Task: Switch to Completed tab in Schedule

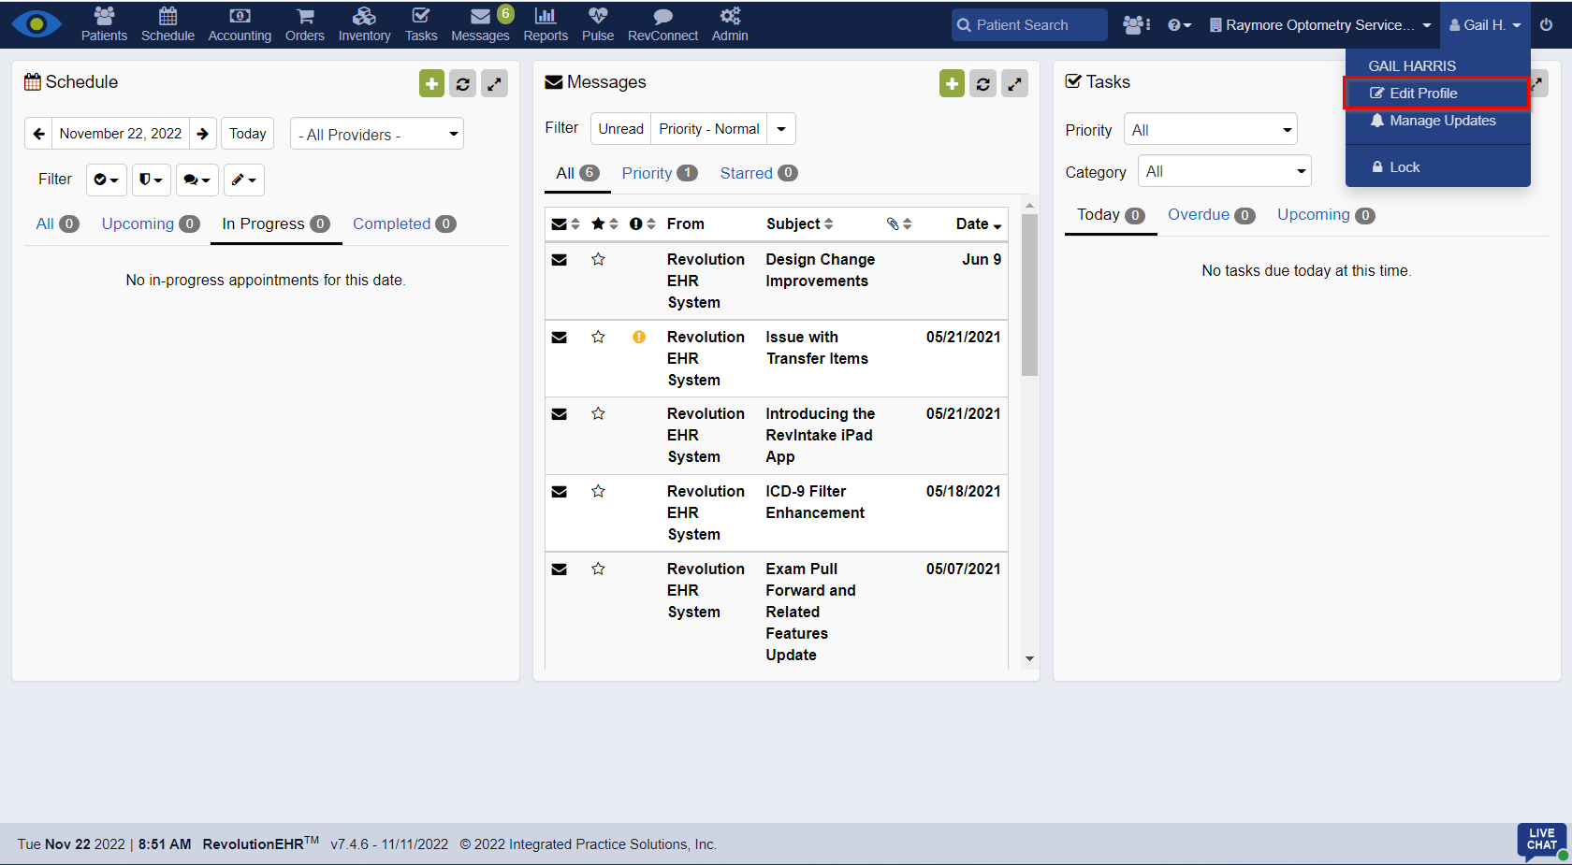Action: pos(404,224)
